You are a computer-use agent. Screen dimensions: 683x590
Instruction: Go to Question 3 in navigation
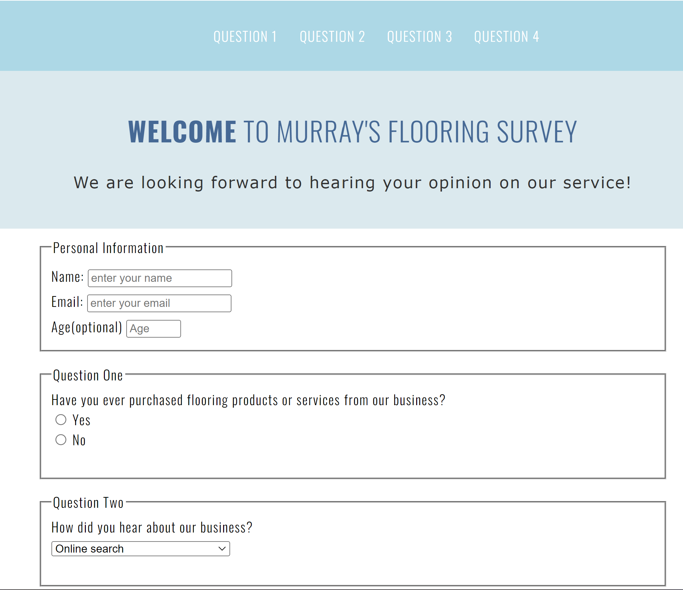pos(419,36)
